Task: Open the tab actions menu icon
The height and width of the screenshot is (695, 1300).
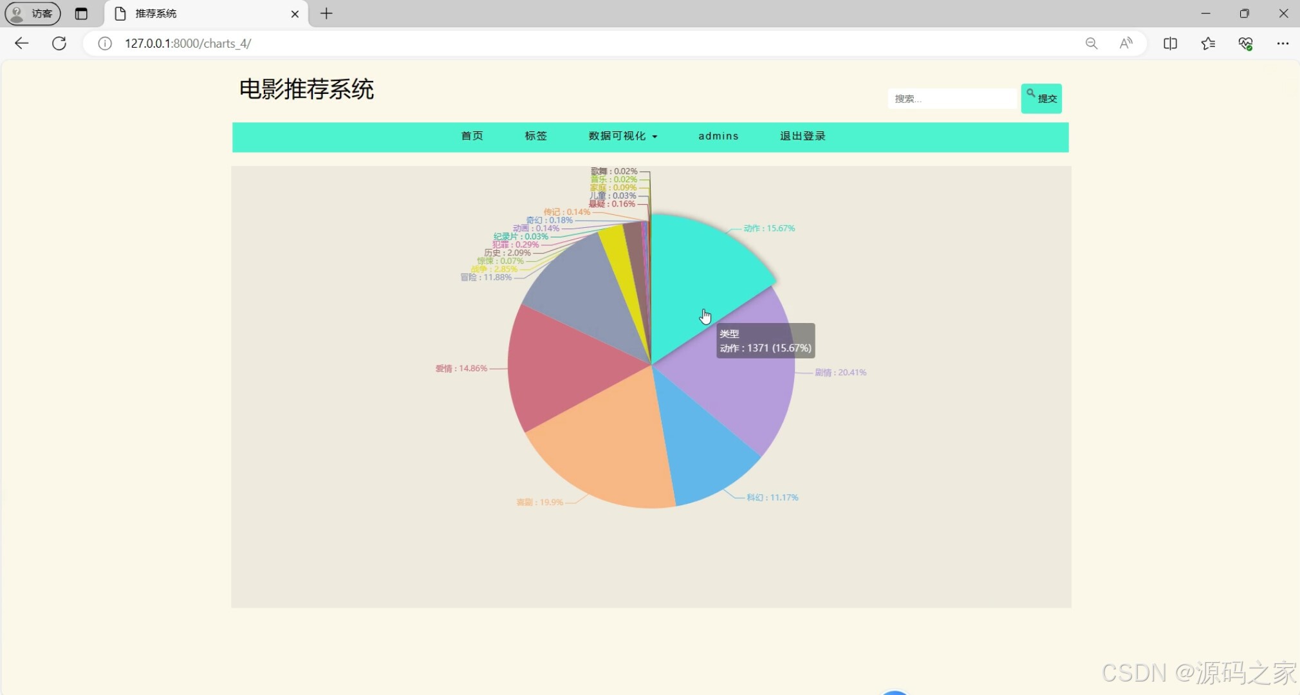Action: click(81, 14)
